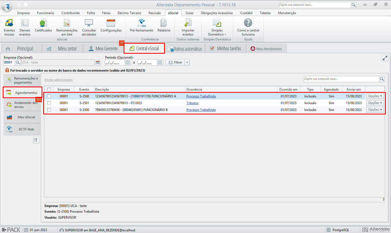Open the company list button beside UCA - teste
Screen dimensions: 391x233
(98, 62)
